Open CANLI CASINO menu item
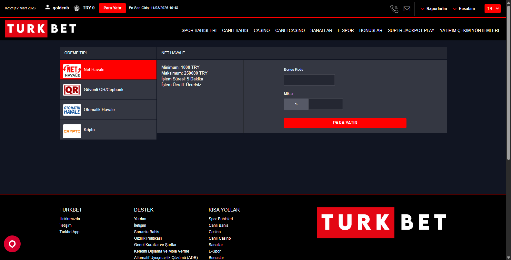 point(290,30)
